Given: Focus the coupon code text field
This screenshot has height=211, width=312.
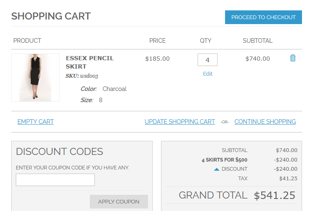Looking at the screenshot, I should coord(55,180).
